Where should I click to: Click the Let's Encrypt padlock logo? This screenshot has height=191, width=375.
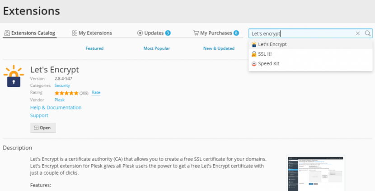14,76
